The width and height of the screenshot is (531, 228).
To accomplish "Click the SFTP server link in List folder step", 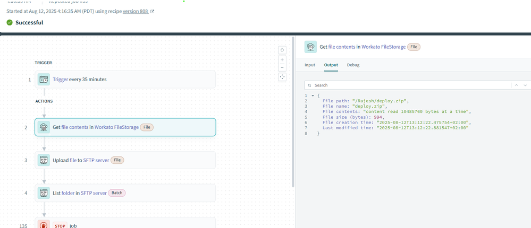I will pos(94,193).
